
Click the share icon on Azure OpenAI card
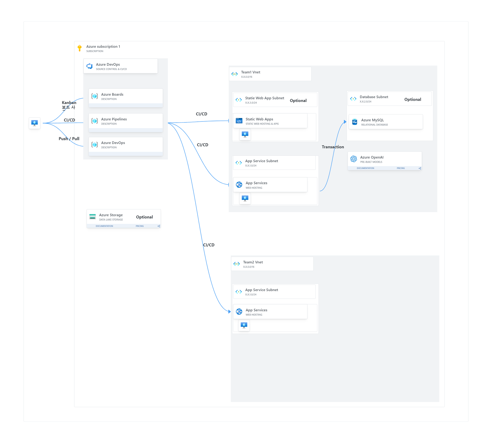click(x=420, y=169)
